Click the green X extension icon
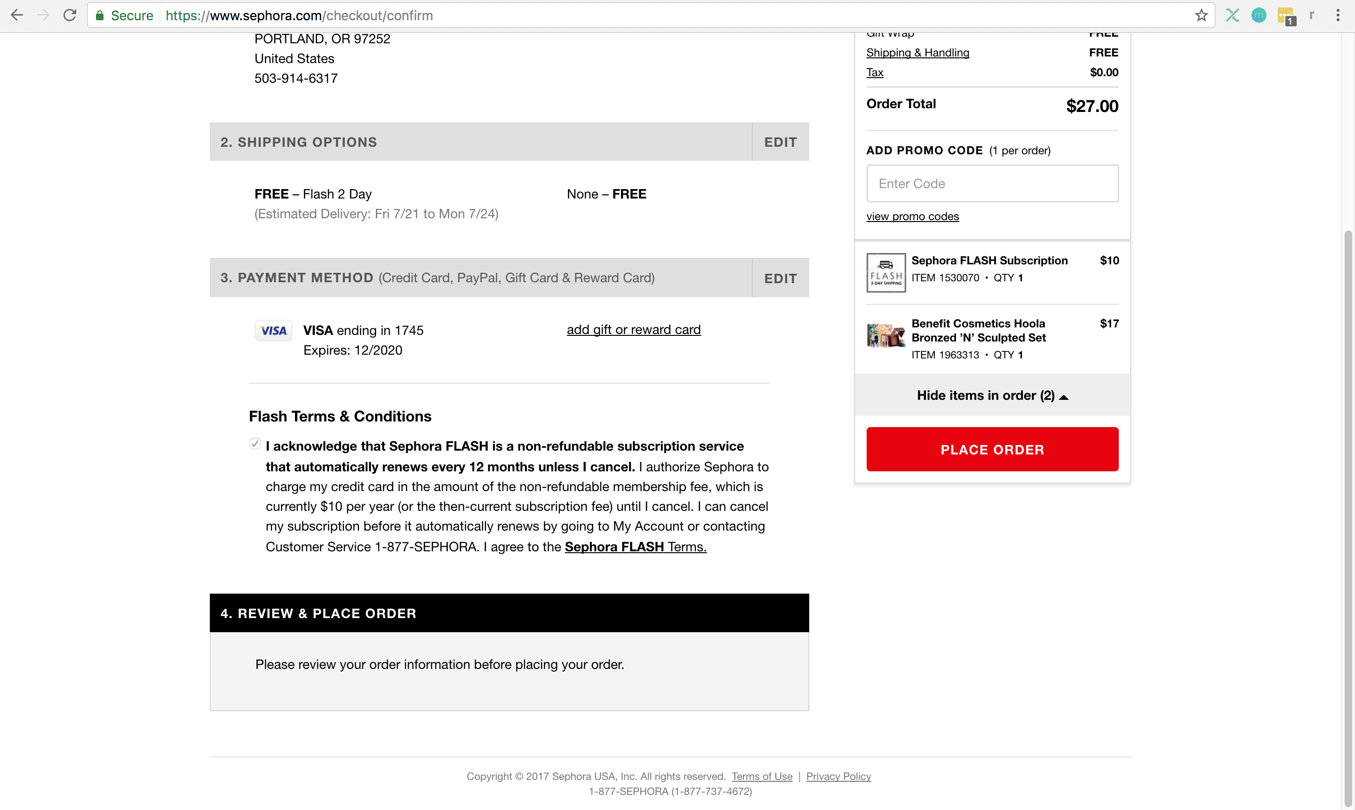This screenshot has height=810, width=1355. 1232,15
